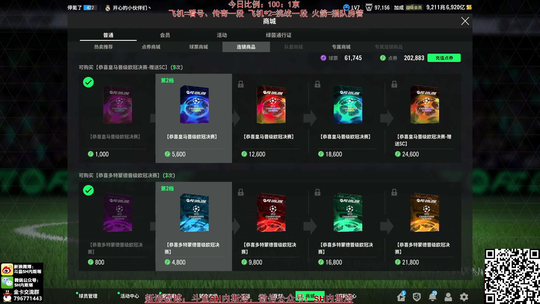This screenshot has height=304, width=540.
Task: Click the 可购买【恭喜皇马晋级欧冠决赛-赠送SC】(9次) heading
Action: click(131, 68)
